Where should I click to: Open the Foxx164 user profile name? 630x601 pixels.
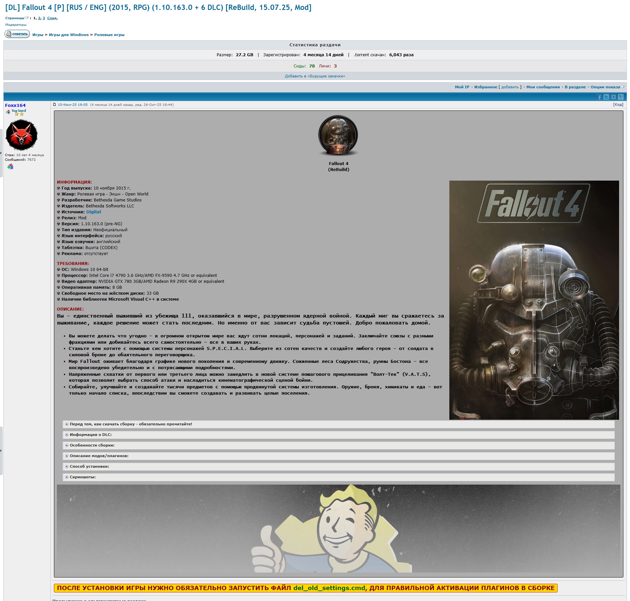[15, 105]
